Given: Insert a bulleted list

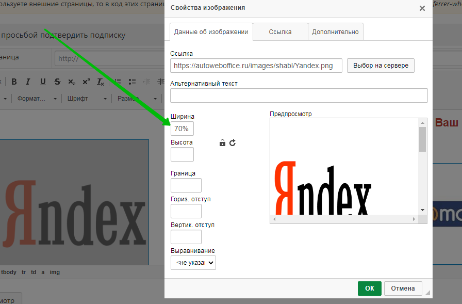Looking at the screenshot, I should [x=132, y=82].
